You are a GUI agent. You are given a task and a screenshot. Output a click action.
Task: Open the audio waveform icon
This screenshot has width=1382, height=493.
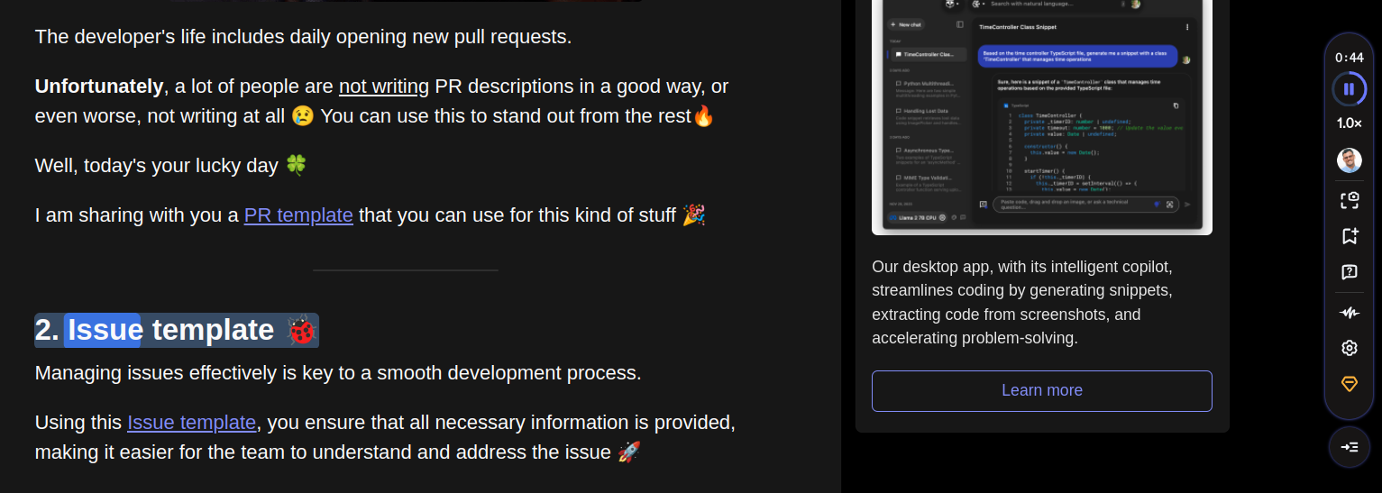1349,313
